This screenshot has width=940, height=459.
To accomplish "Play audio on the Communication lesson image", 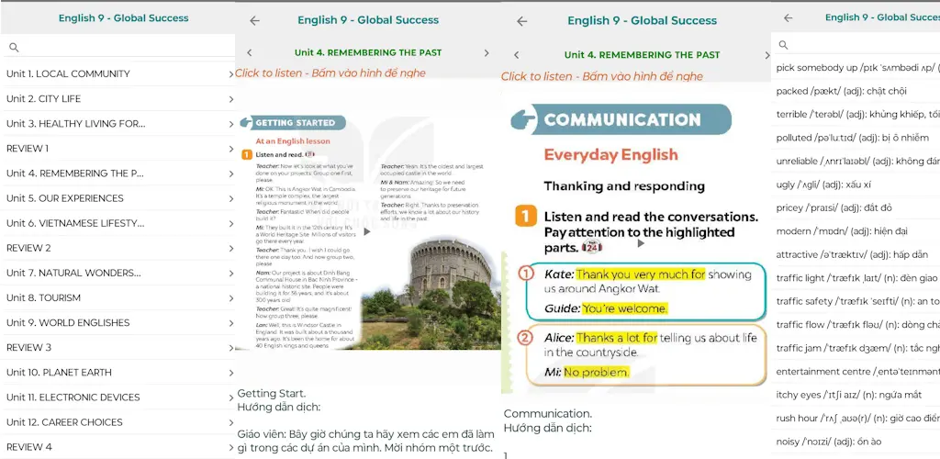I will [x=640, y=243].
